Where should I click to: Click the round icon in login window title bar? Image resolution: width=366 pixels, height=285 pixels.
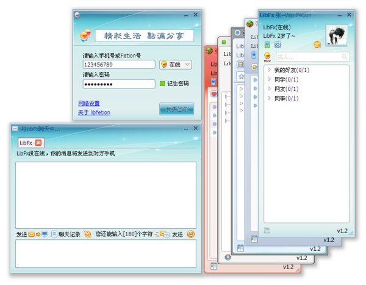pos(77,15)
